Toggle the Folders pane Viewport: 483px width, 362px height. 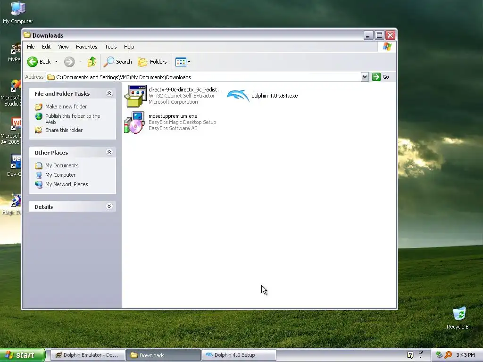tap(152, 62)
